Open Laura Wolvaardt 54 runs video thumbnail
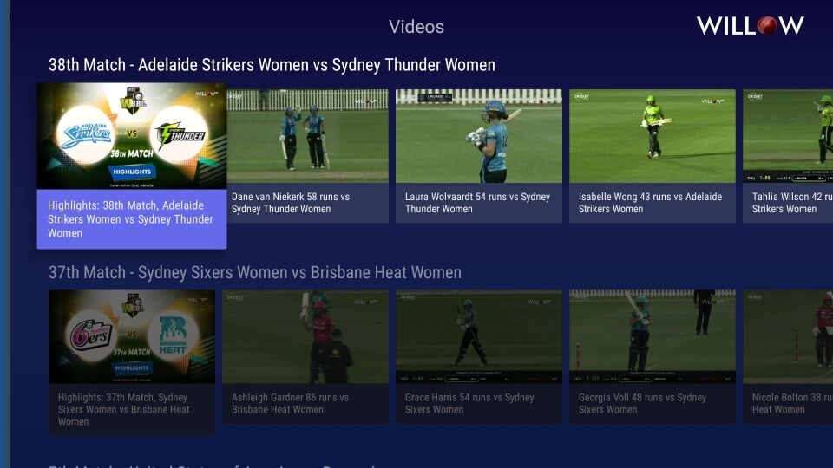Viewport: 833px width, 468px height. click(479, 136)
